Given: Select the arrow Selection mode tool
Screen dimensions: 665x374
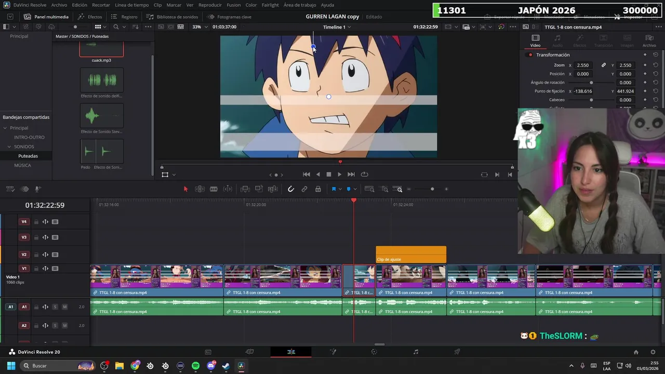Looking at the screenshot, I should click(x=185, y=189).
